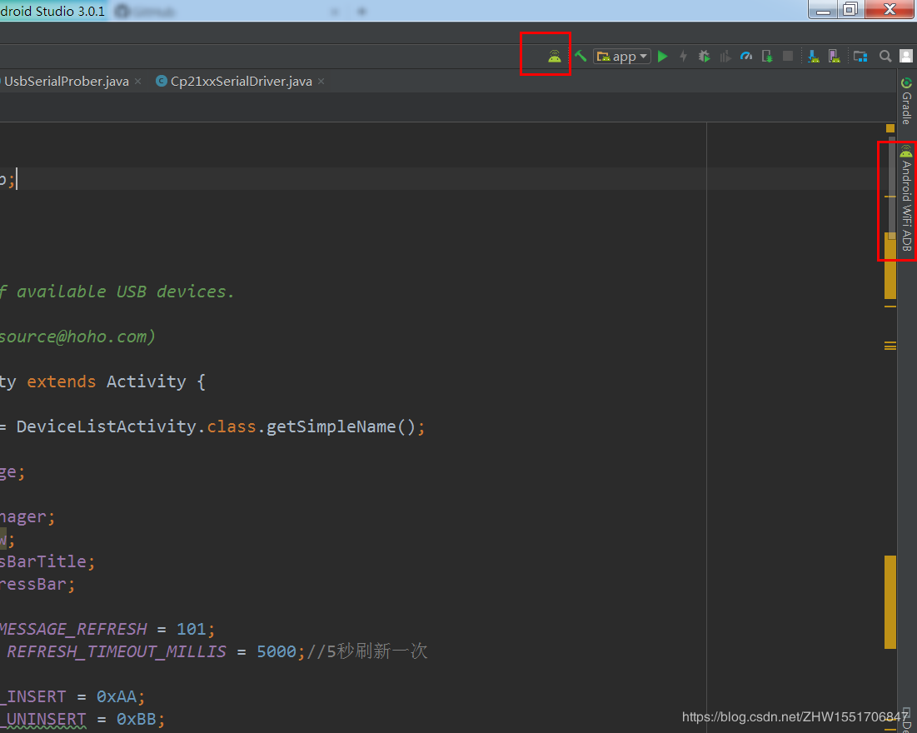The width and height of the screenshot is (917, 733).
Task: Click the Apply Changes lightning icon
Action: point(683,56)
